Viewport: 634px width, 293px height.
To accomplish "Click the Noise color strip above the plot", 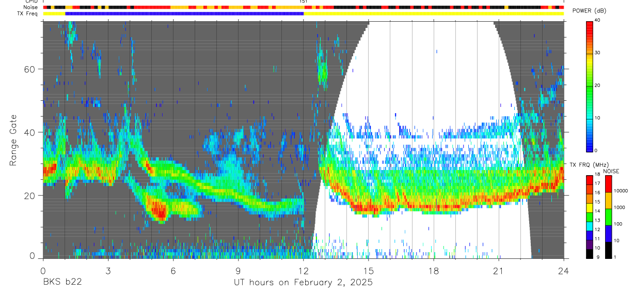I will pos(304,7).
